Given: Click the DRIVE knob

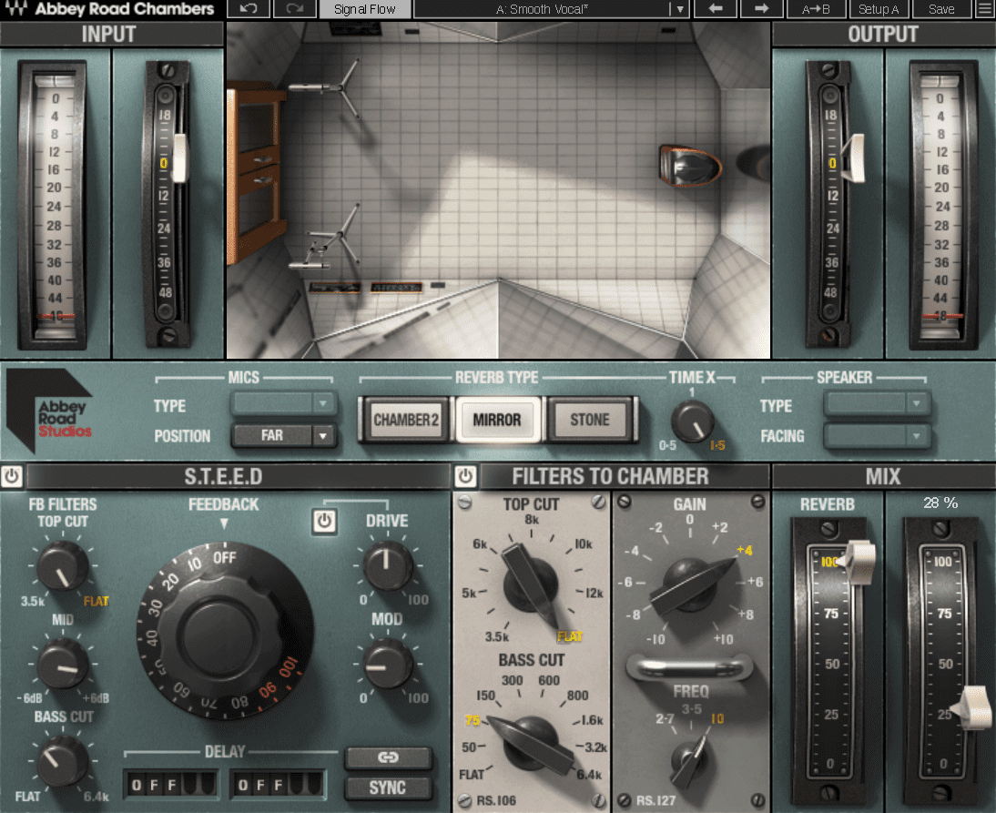Looking at the screenshot, I should [x=388, y=566].
